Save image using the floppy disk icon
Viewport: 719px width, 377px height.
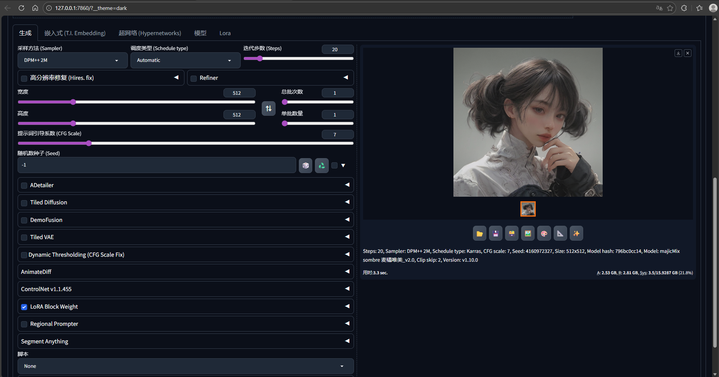click(x=496, y=233)
